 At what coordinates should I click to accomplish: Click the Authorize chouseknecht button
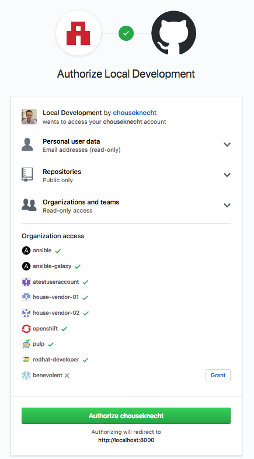(126, 416)
